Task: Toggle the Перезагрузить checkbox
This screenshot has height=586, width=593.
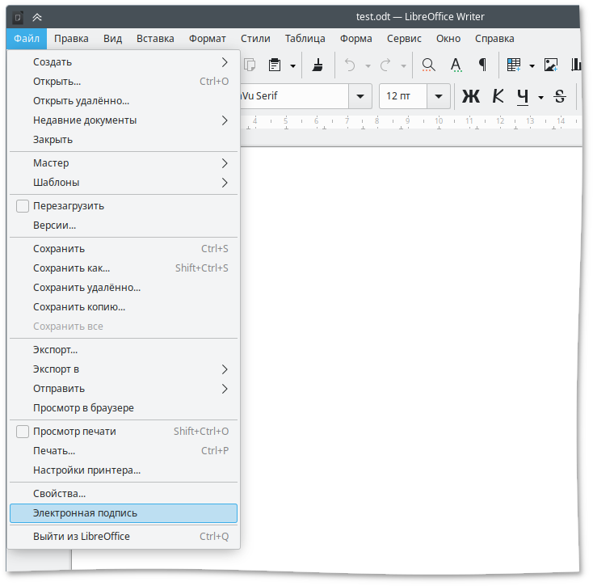Action: pyautogui.click(x=23, y=206)
